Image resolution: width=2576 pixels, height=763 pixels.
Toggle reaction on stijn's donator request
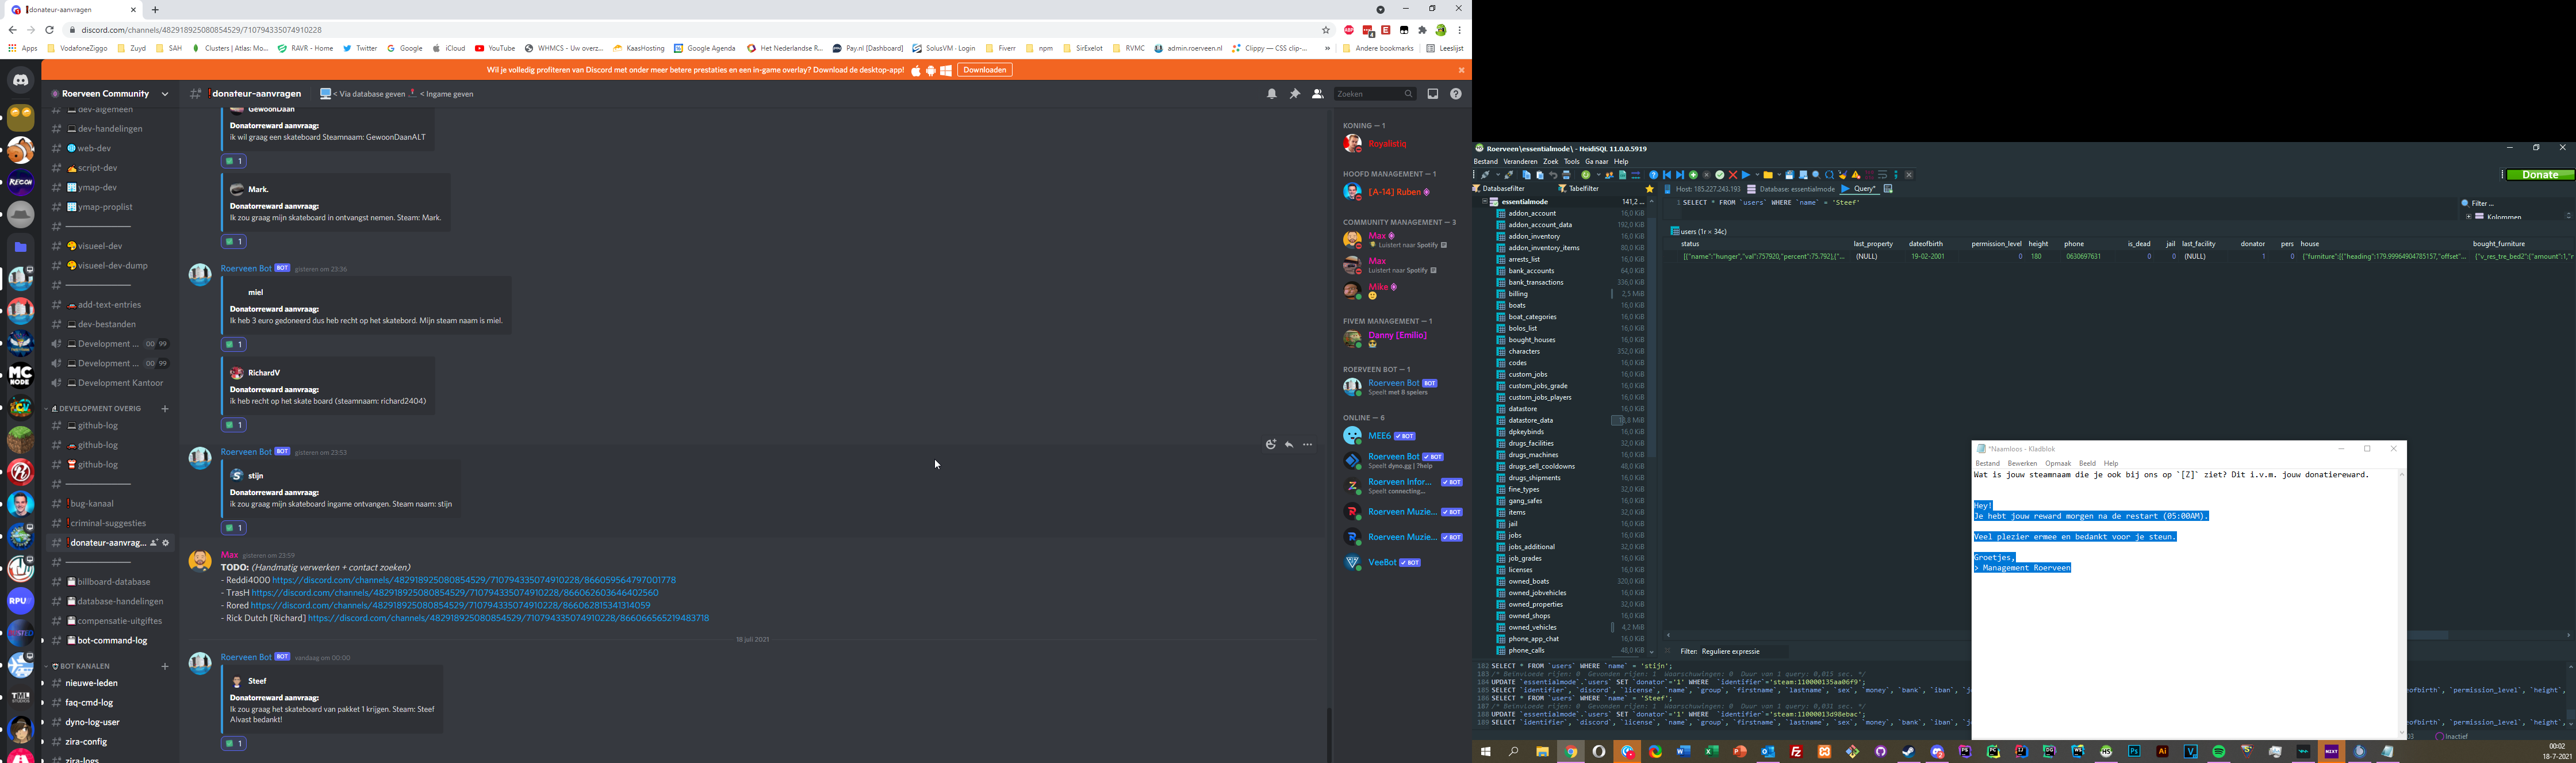[234, 528]
